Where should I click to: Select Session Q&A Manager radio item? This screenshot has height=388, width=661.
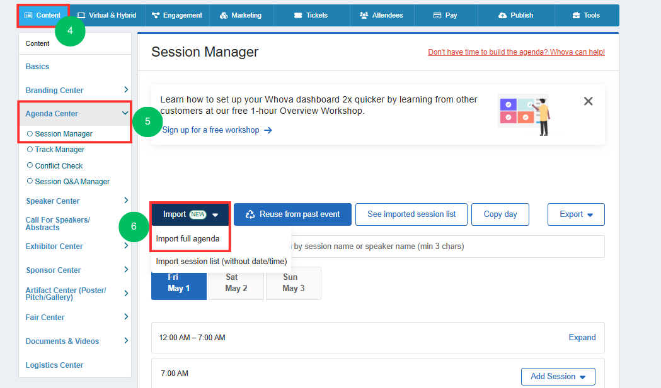click(x=68, y=181)
